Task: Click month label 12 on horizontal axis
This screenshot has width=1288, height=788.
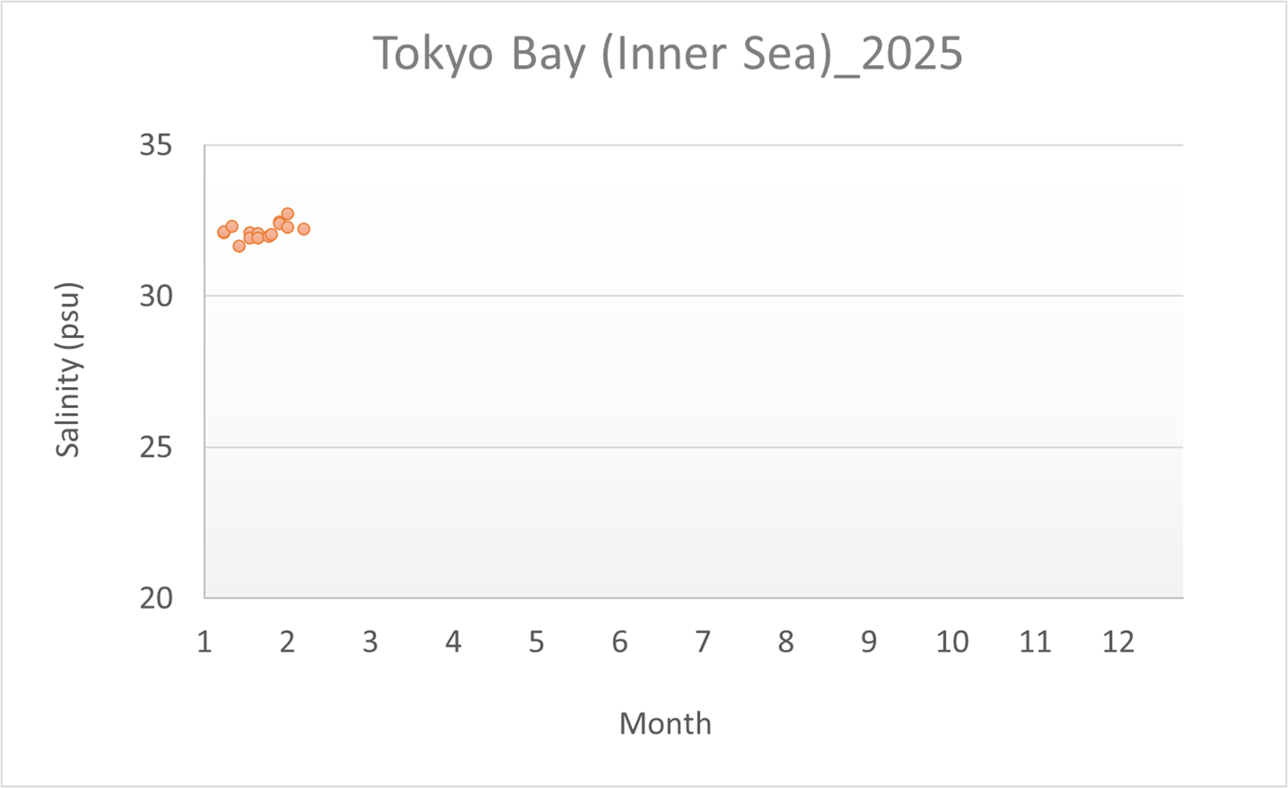Action: tap(1118, 641)
